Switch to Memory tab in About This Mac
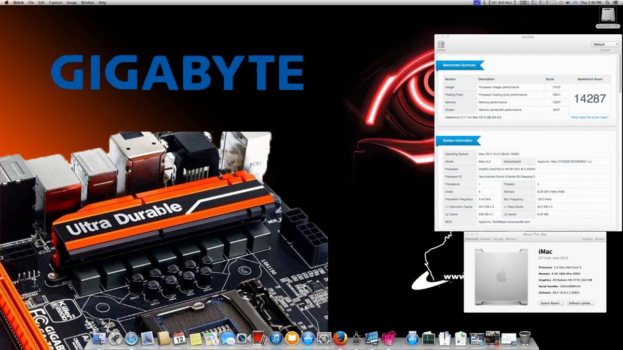The image size is (623, 350). pos(511,239)
